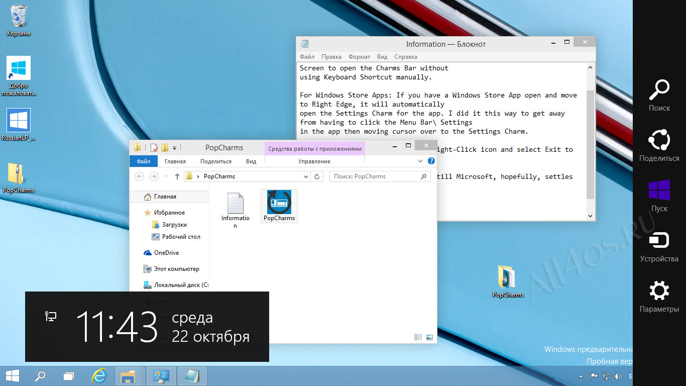Click the Start charm (Пуск)
This screenshot has height=386, width=686.
(659, 196)
